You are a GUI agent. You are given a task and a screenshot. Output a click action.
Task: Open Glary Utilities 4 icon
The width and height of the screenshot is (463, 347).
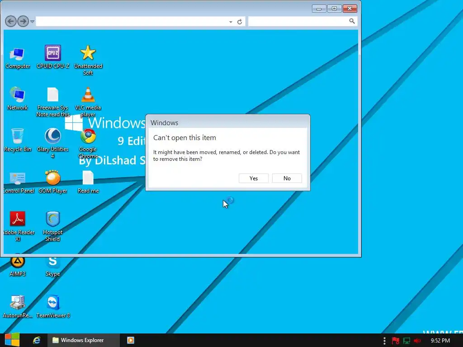(53, 143)
